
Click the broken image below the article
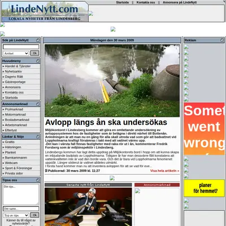[x=112, y=178]
